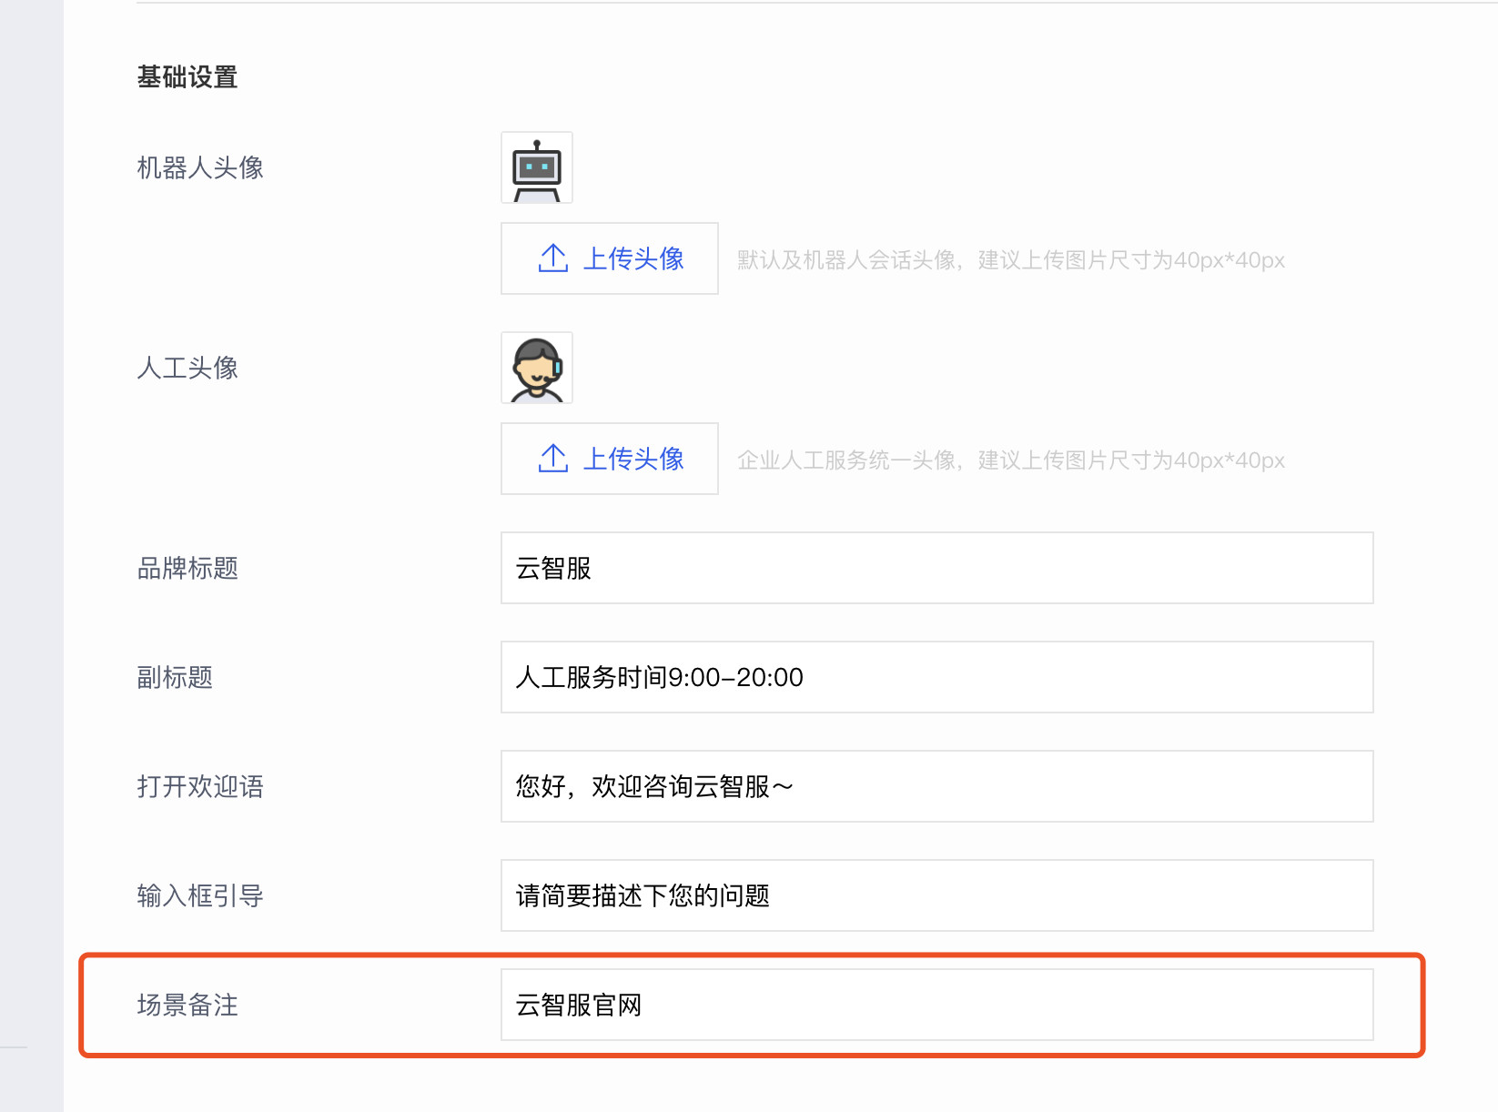Click the 品牌标题 label
The height and width of the screenshot is (1112, 1498).
(187, 568)
